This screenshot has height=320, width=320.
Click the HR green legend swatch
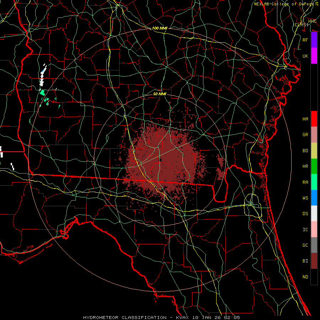[314, 166]
